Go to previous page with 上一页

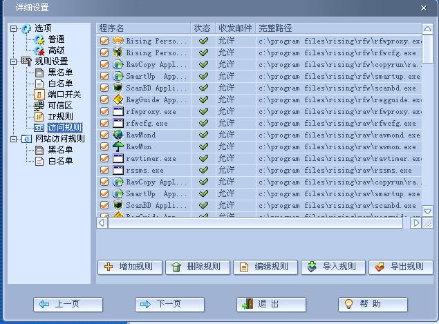point(68,305)
